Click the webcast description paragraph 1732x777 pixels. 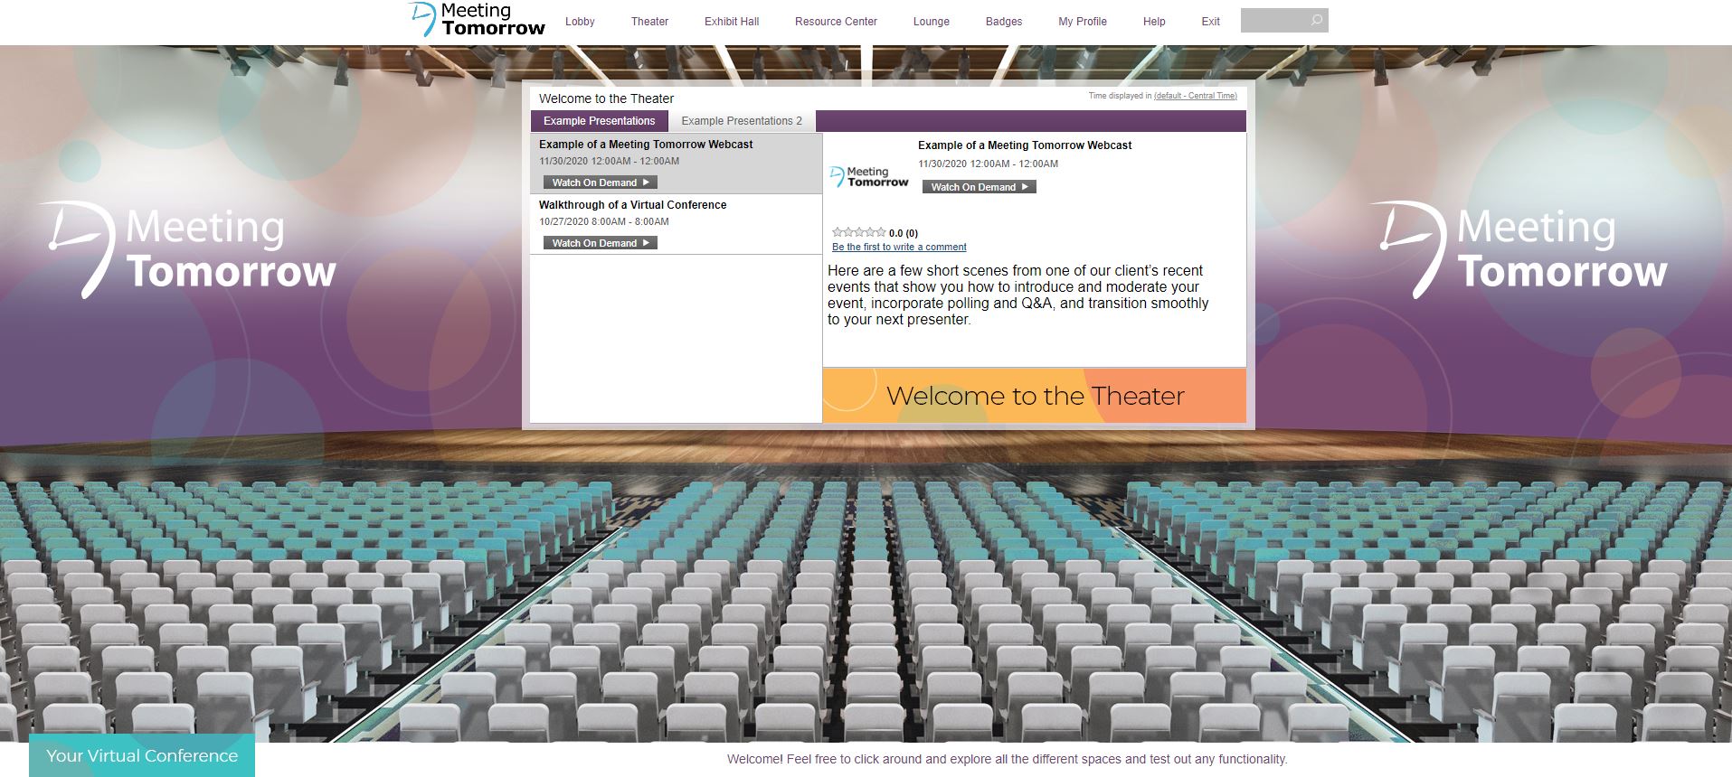[x=1018, y=295]
